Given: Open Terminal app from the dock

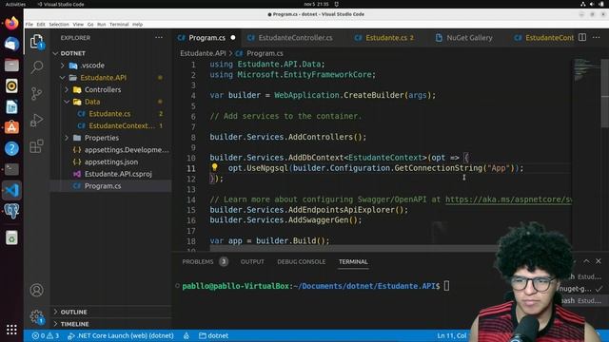Looking at the screenshot, I should [11, 169].
